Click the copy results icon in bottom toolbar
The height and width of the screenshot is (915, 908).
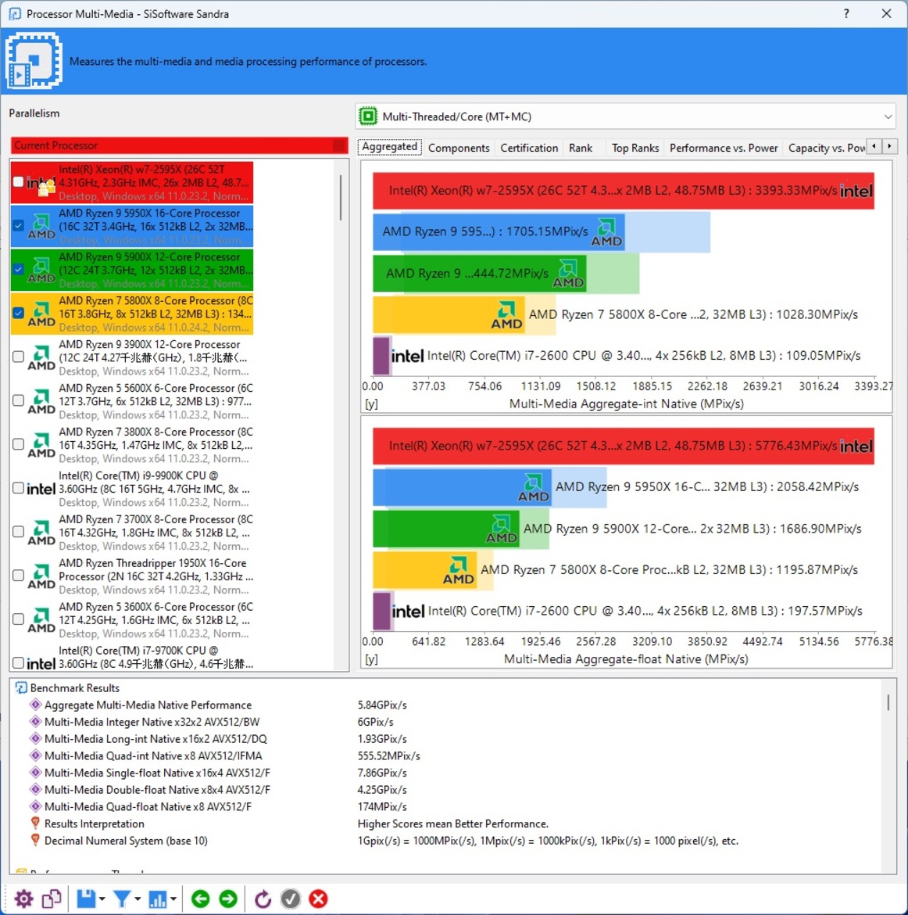(52, 899)
